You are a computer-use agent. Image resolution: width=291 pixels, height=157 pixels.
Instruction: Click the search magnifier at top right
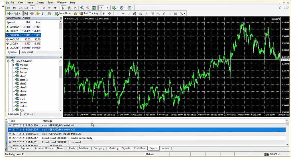[x=280, y=8]
